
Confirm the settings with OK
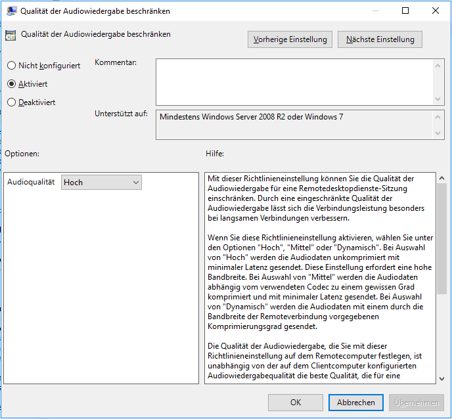296,403
